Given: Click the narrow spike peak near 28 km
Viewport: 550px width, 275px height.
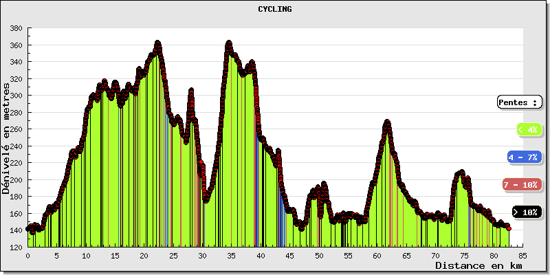Looking at the screenshot, I should coord(191,91).
